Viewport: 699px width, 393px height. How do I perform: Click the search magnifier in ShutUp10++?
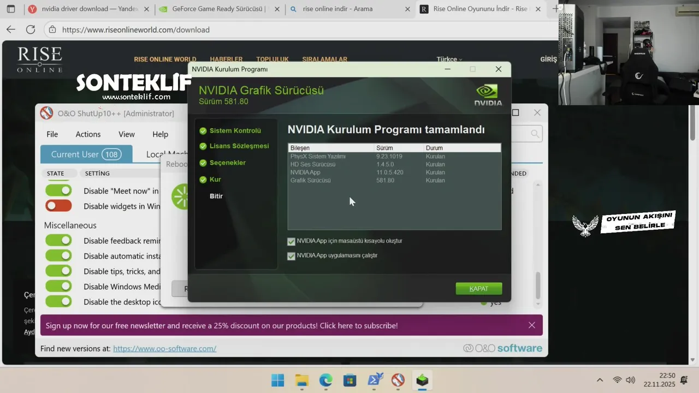(x=535, y=134)
